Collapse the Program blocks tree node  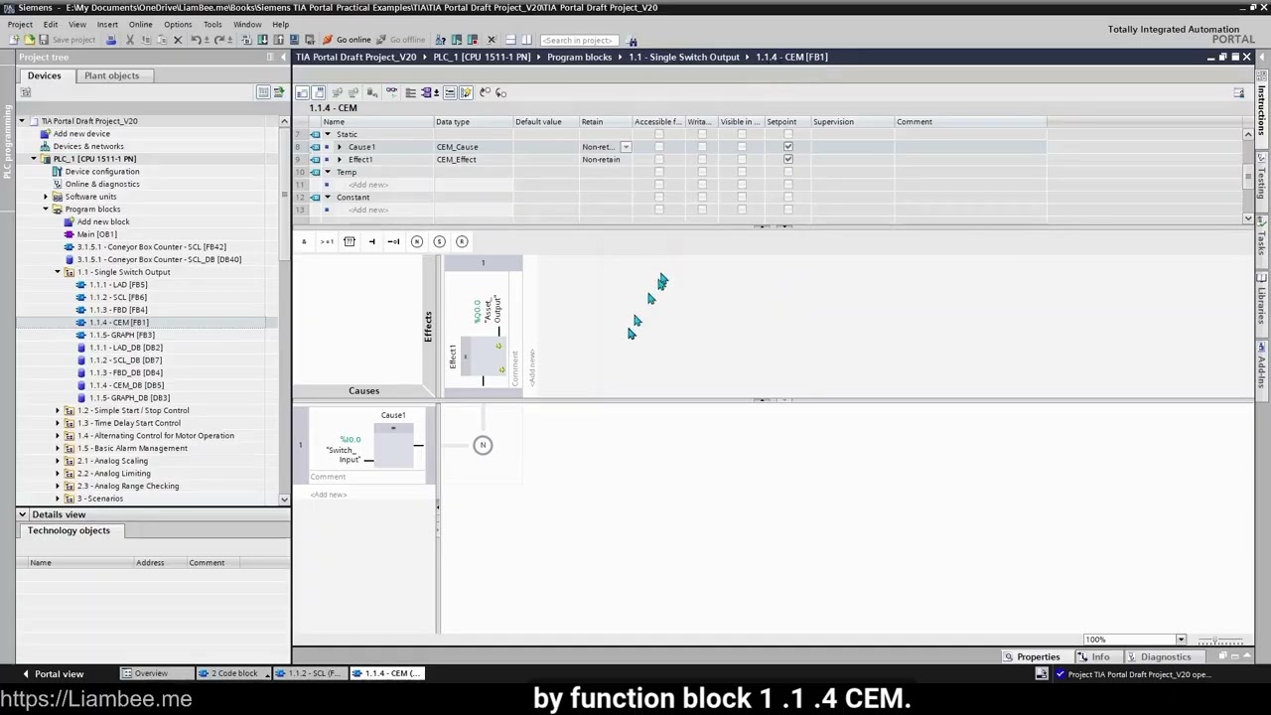click(x=45, y=210)
